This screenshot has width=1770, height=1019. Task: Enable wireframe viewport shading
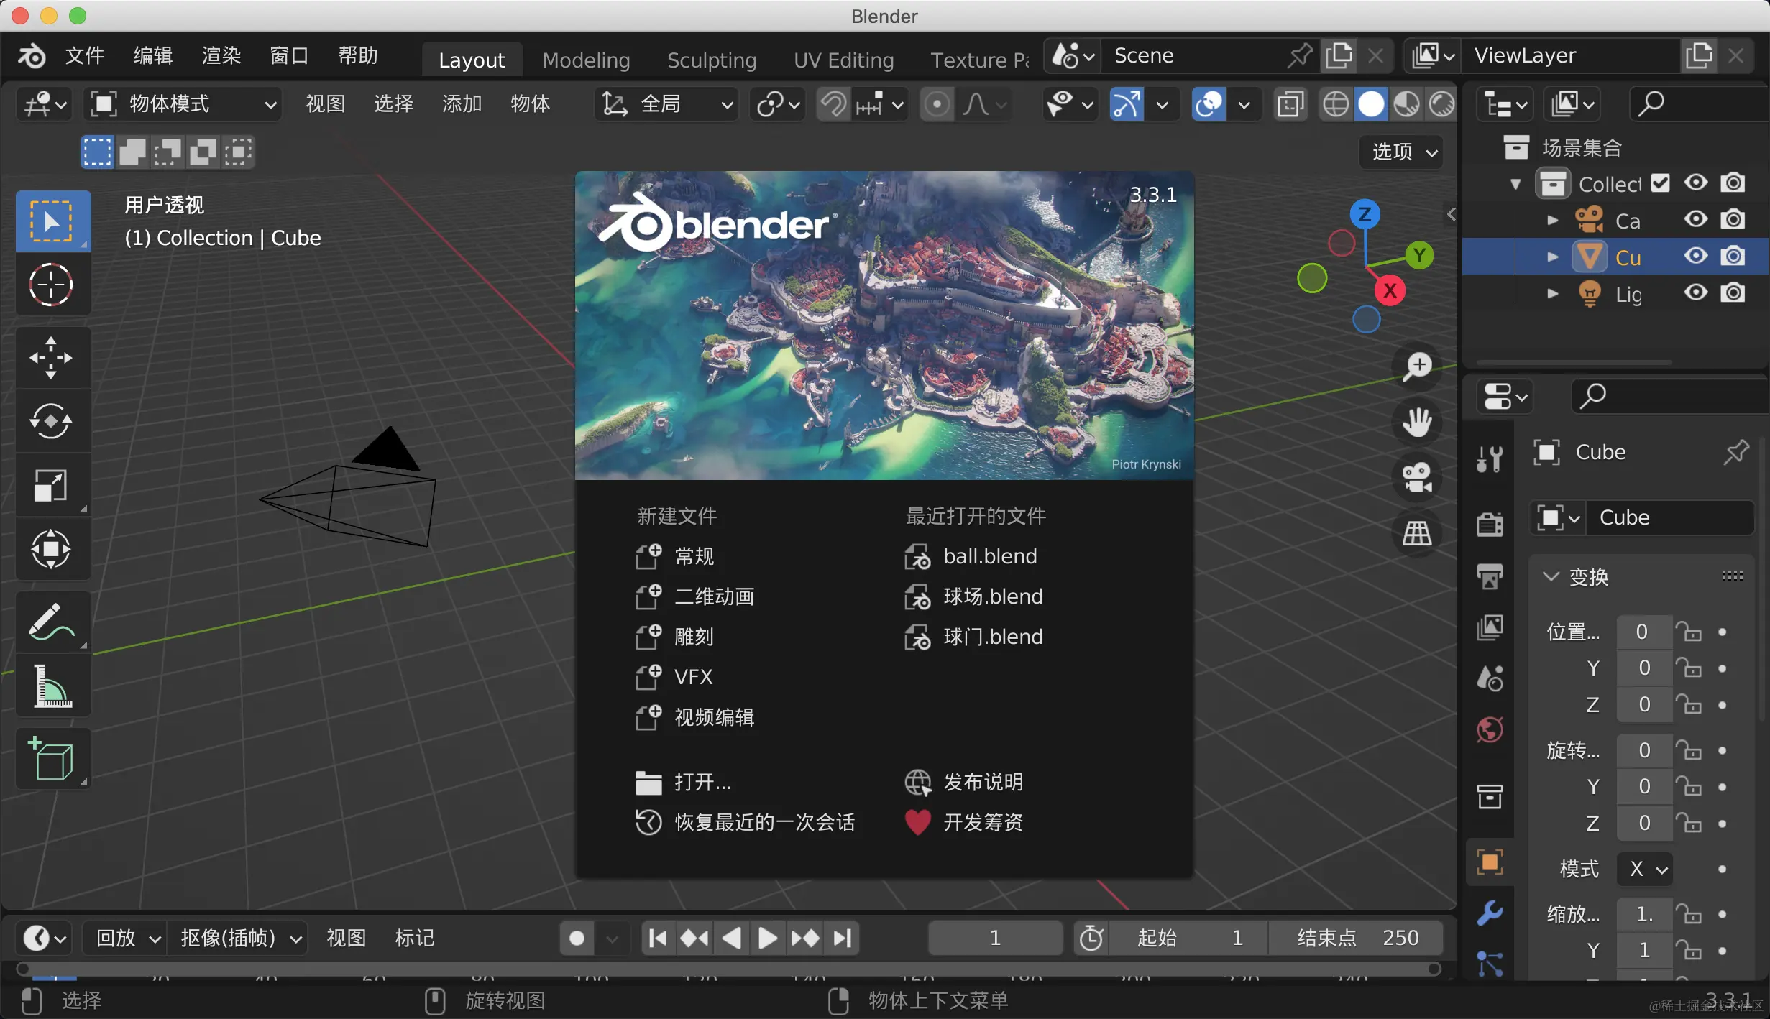[x=1335, y=104]
